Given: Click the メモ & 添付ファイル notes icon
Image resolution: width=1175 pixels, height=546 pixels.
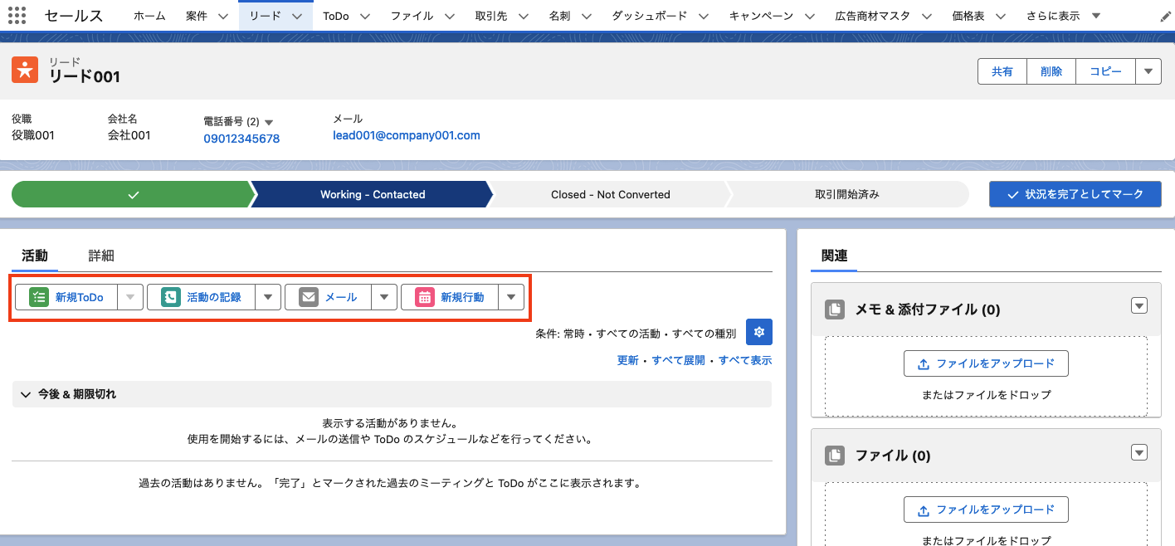Looking at the screenshot, I should 835,309.
